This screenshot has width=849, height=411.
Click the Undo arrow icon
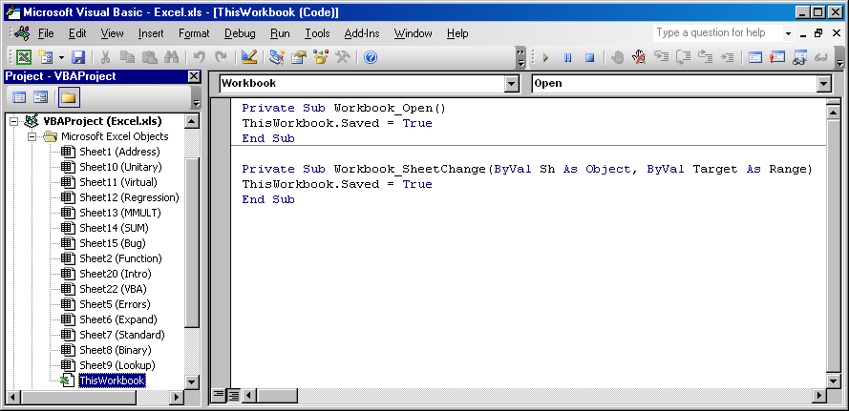[200, 57]
